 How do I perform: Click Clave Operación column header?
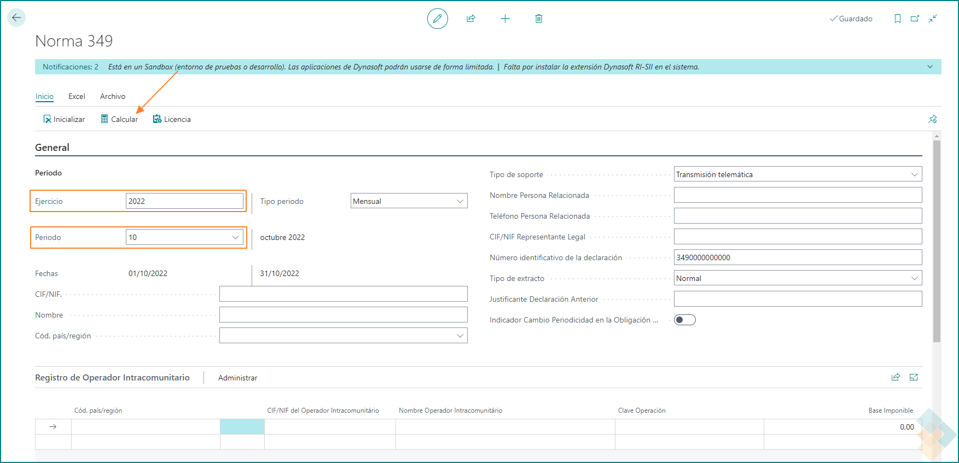click(x=642, y=411)
